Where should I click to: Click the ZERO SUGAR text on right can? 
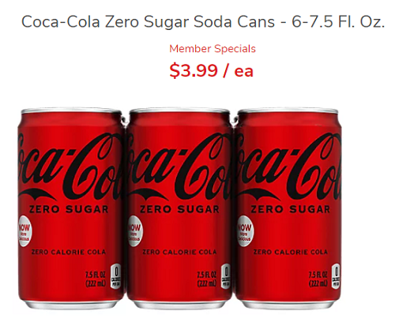(x=291, y=209)
